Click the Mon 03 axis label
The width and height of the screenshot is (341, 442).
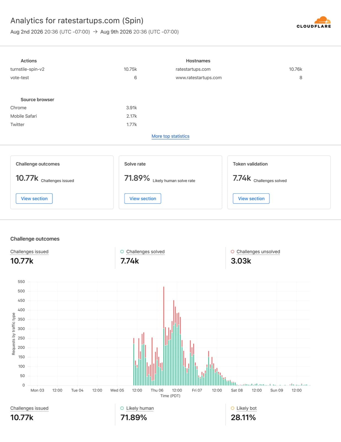click(x=37, y=390)
